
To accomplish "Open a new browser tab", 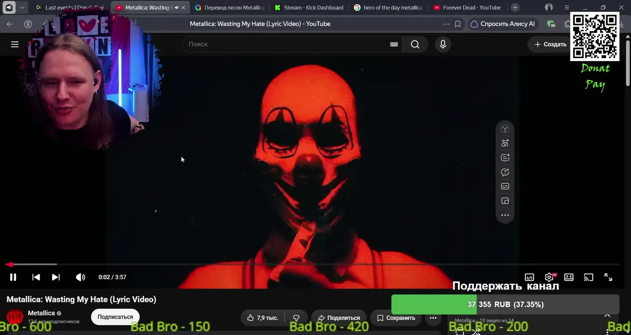I will pyautogui.click(x=515, y=7).
